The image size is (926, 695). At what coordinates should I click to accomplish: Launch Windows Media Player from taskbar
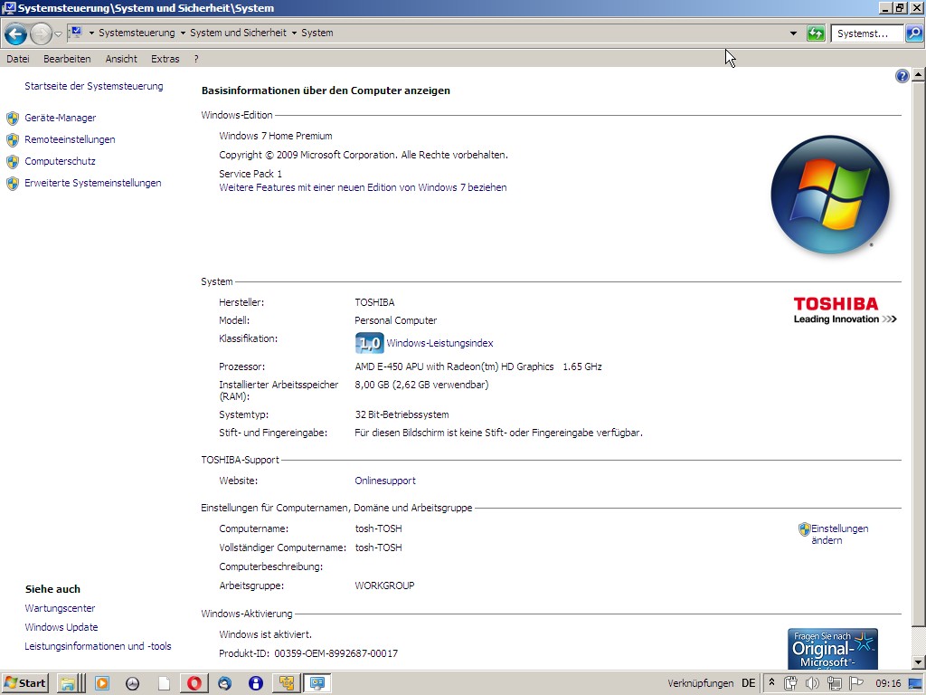[102, 683]
